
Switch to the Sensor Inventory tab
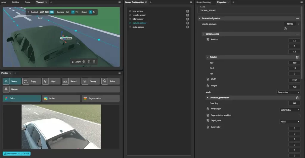204,2
